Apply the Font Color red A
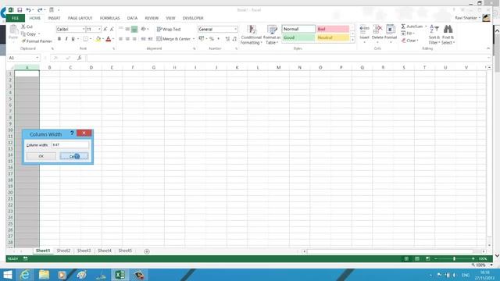Screen dimensions: 500x281 (108, 39)
